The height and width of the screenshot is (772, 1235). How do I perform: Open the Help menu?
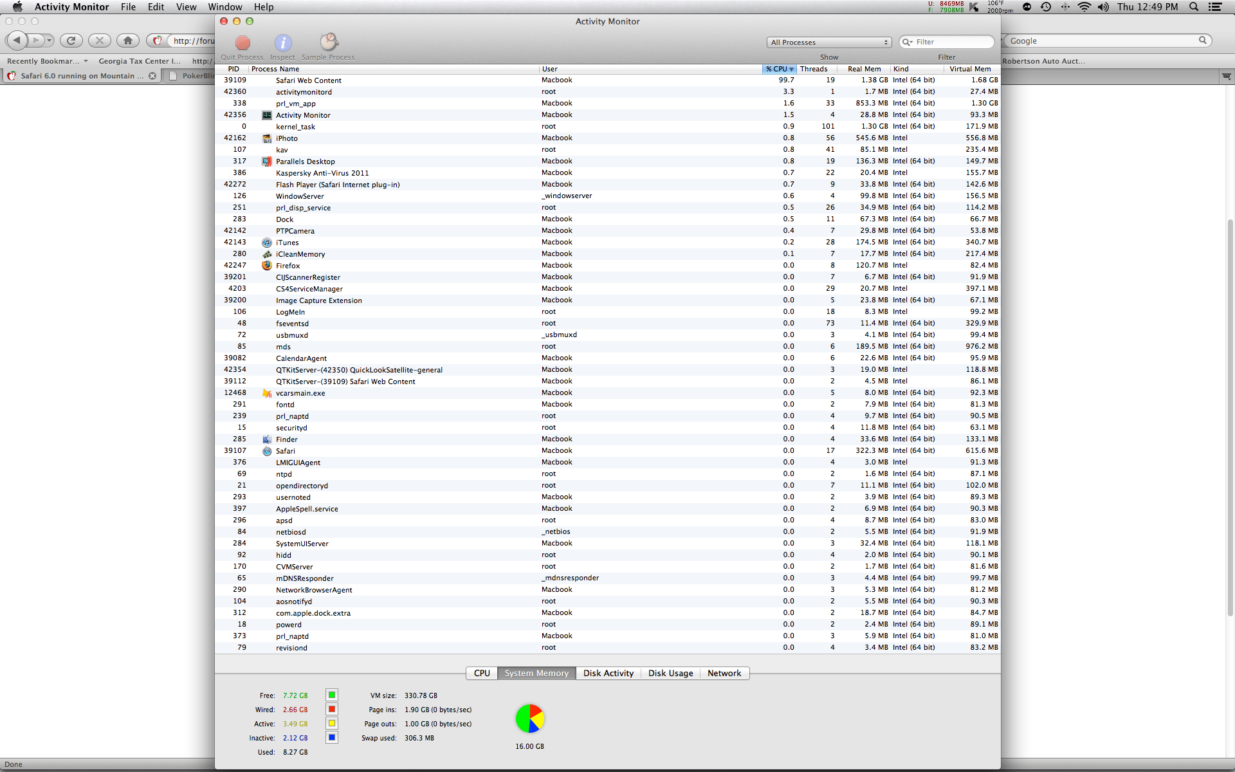264,7
